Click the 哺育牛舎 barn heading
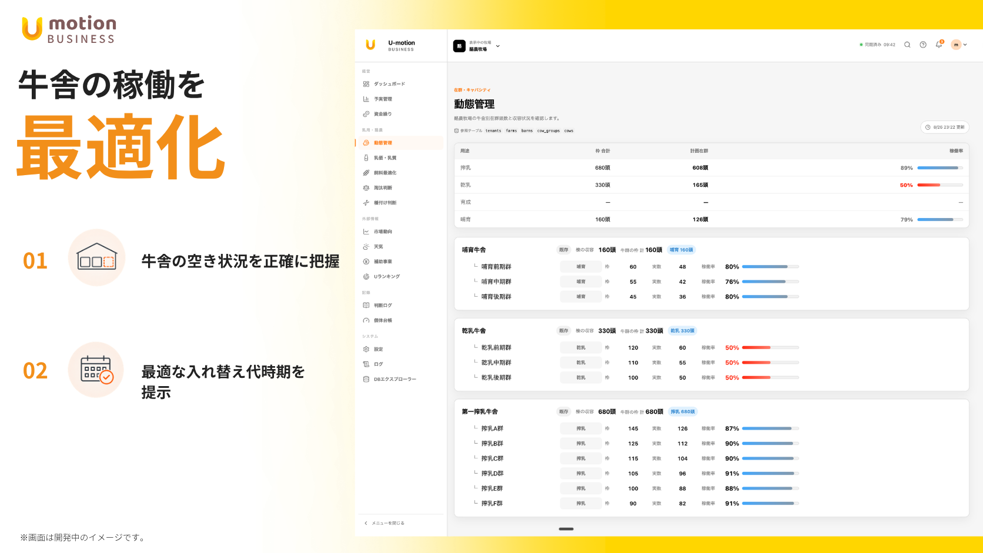 point(474,250)
